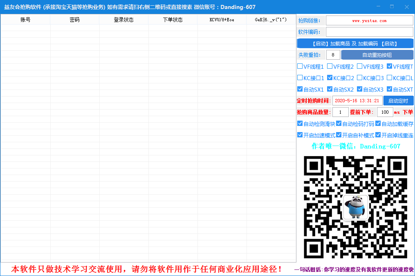Click the 自动重拍按钮 button

377,55
